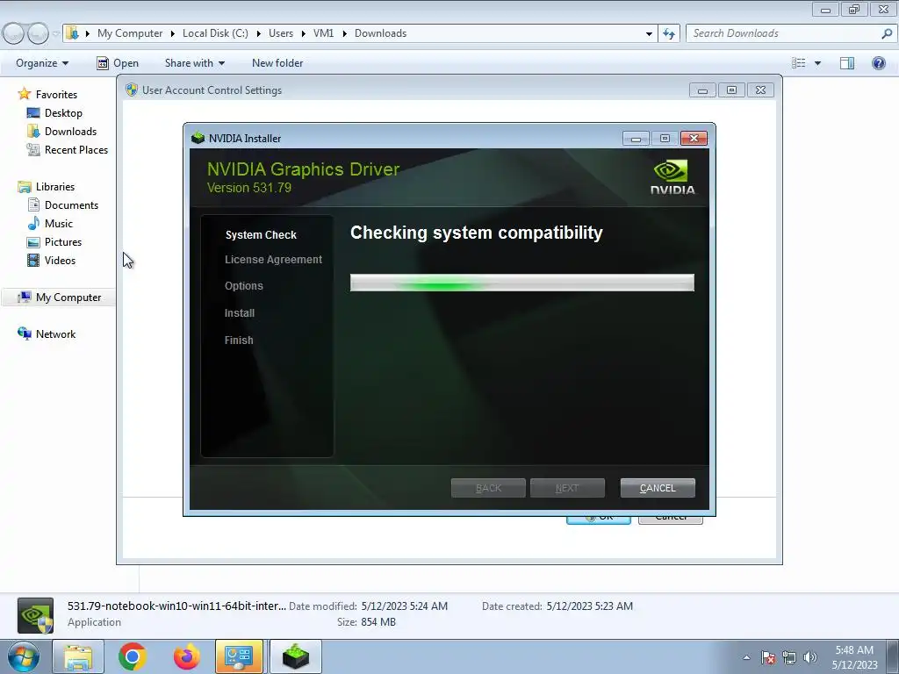Open Desktop in Favorites sidebar
The image size is (899, 674).
click(63, 113)
